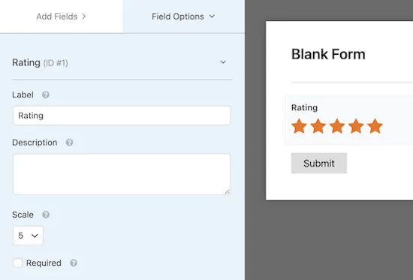Select the fourth rating star
Viewport: 413px width, 280px height.
356,126
